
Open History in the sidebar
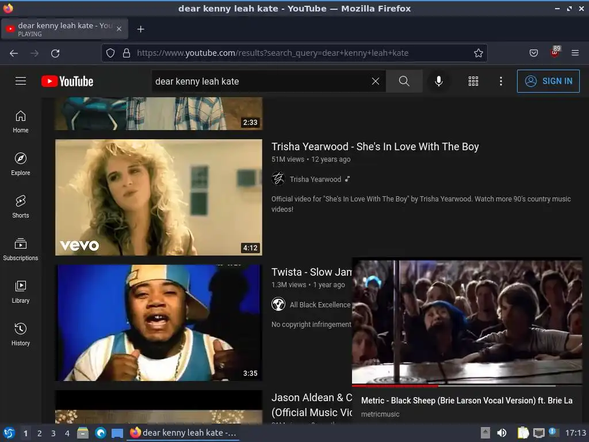(21, 334)
